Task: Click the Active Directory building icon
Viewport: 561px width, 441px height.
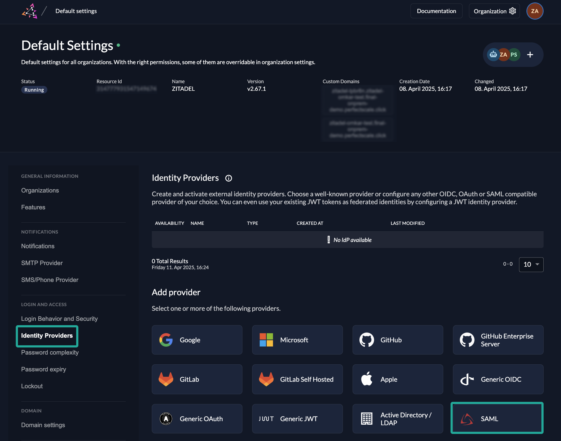Action: point(367,419)
